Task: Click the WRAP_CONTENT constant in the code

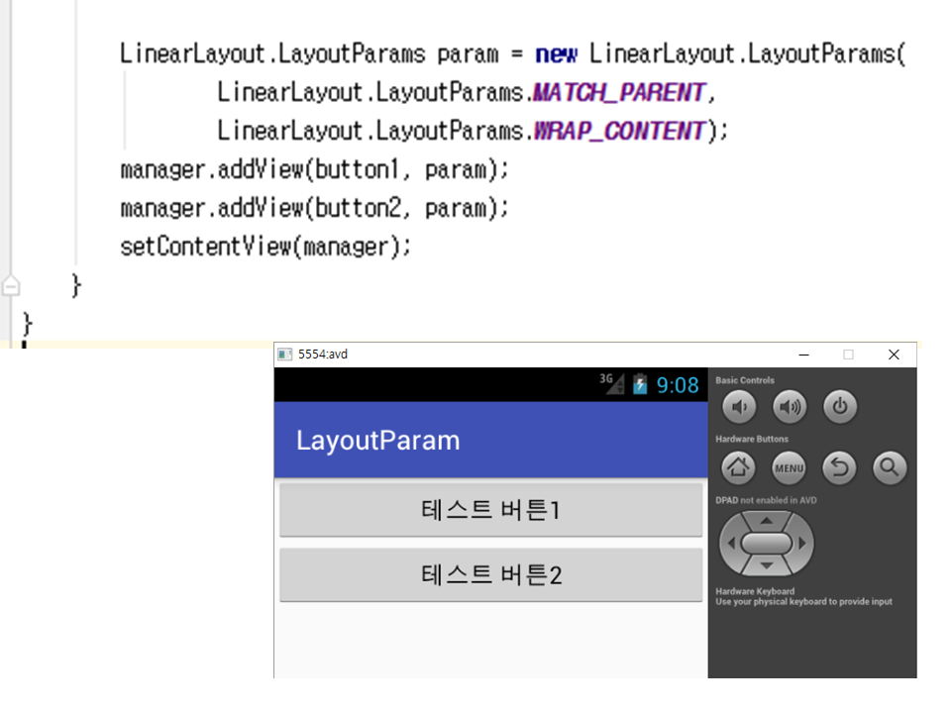Action: tap(619, 131)
